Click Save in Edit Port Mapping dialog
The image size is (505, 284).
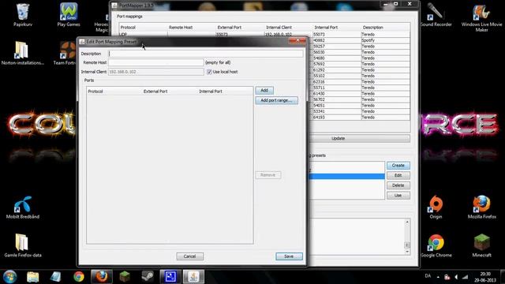[x=289, y=256]
